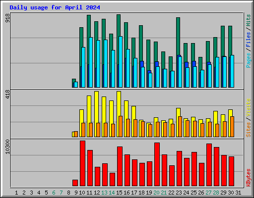
Task: Click green weekend day label 14
Action: 112,193
